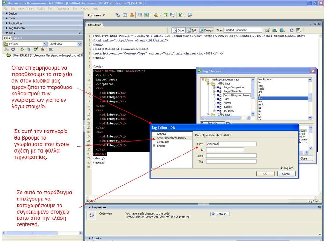Insert a Date using the calendar icon
The image size is (326, 242).
pyautogui.click(x=166, y=15)
